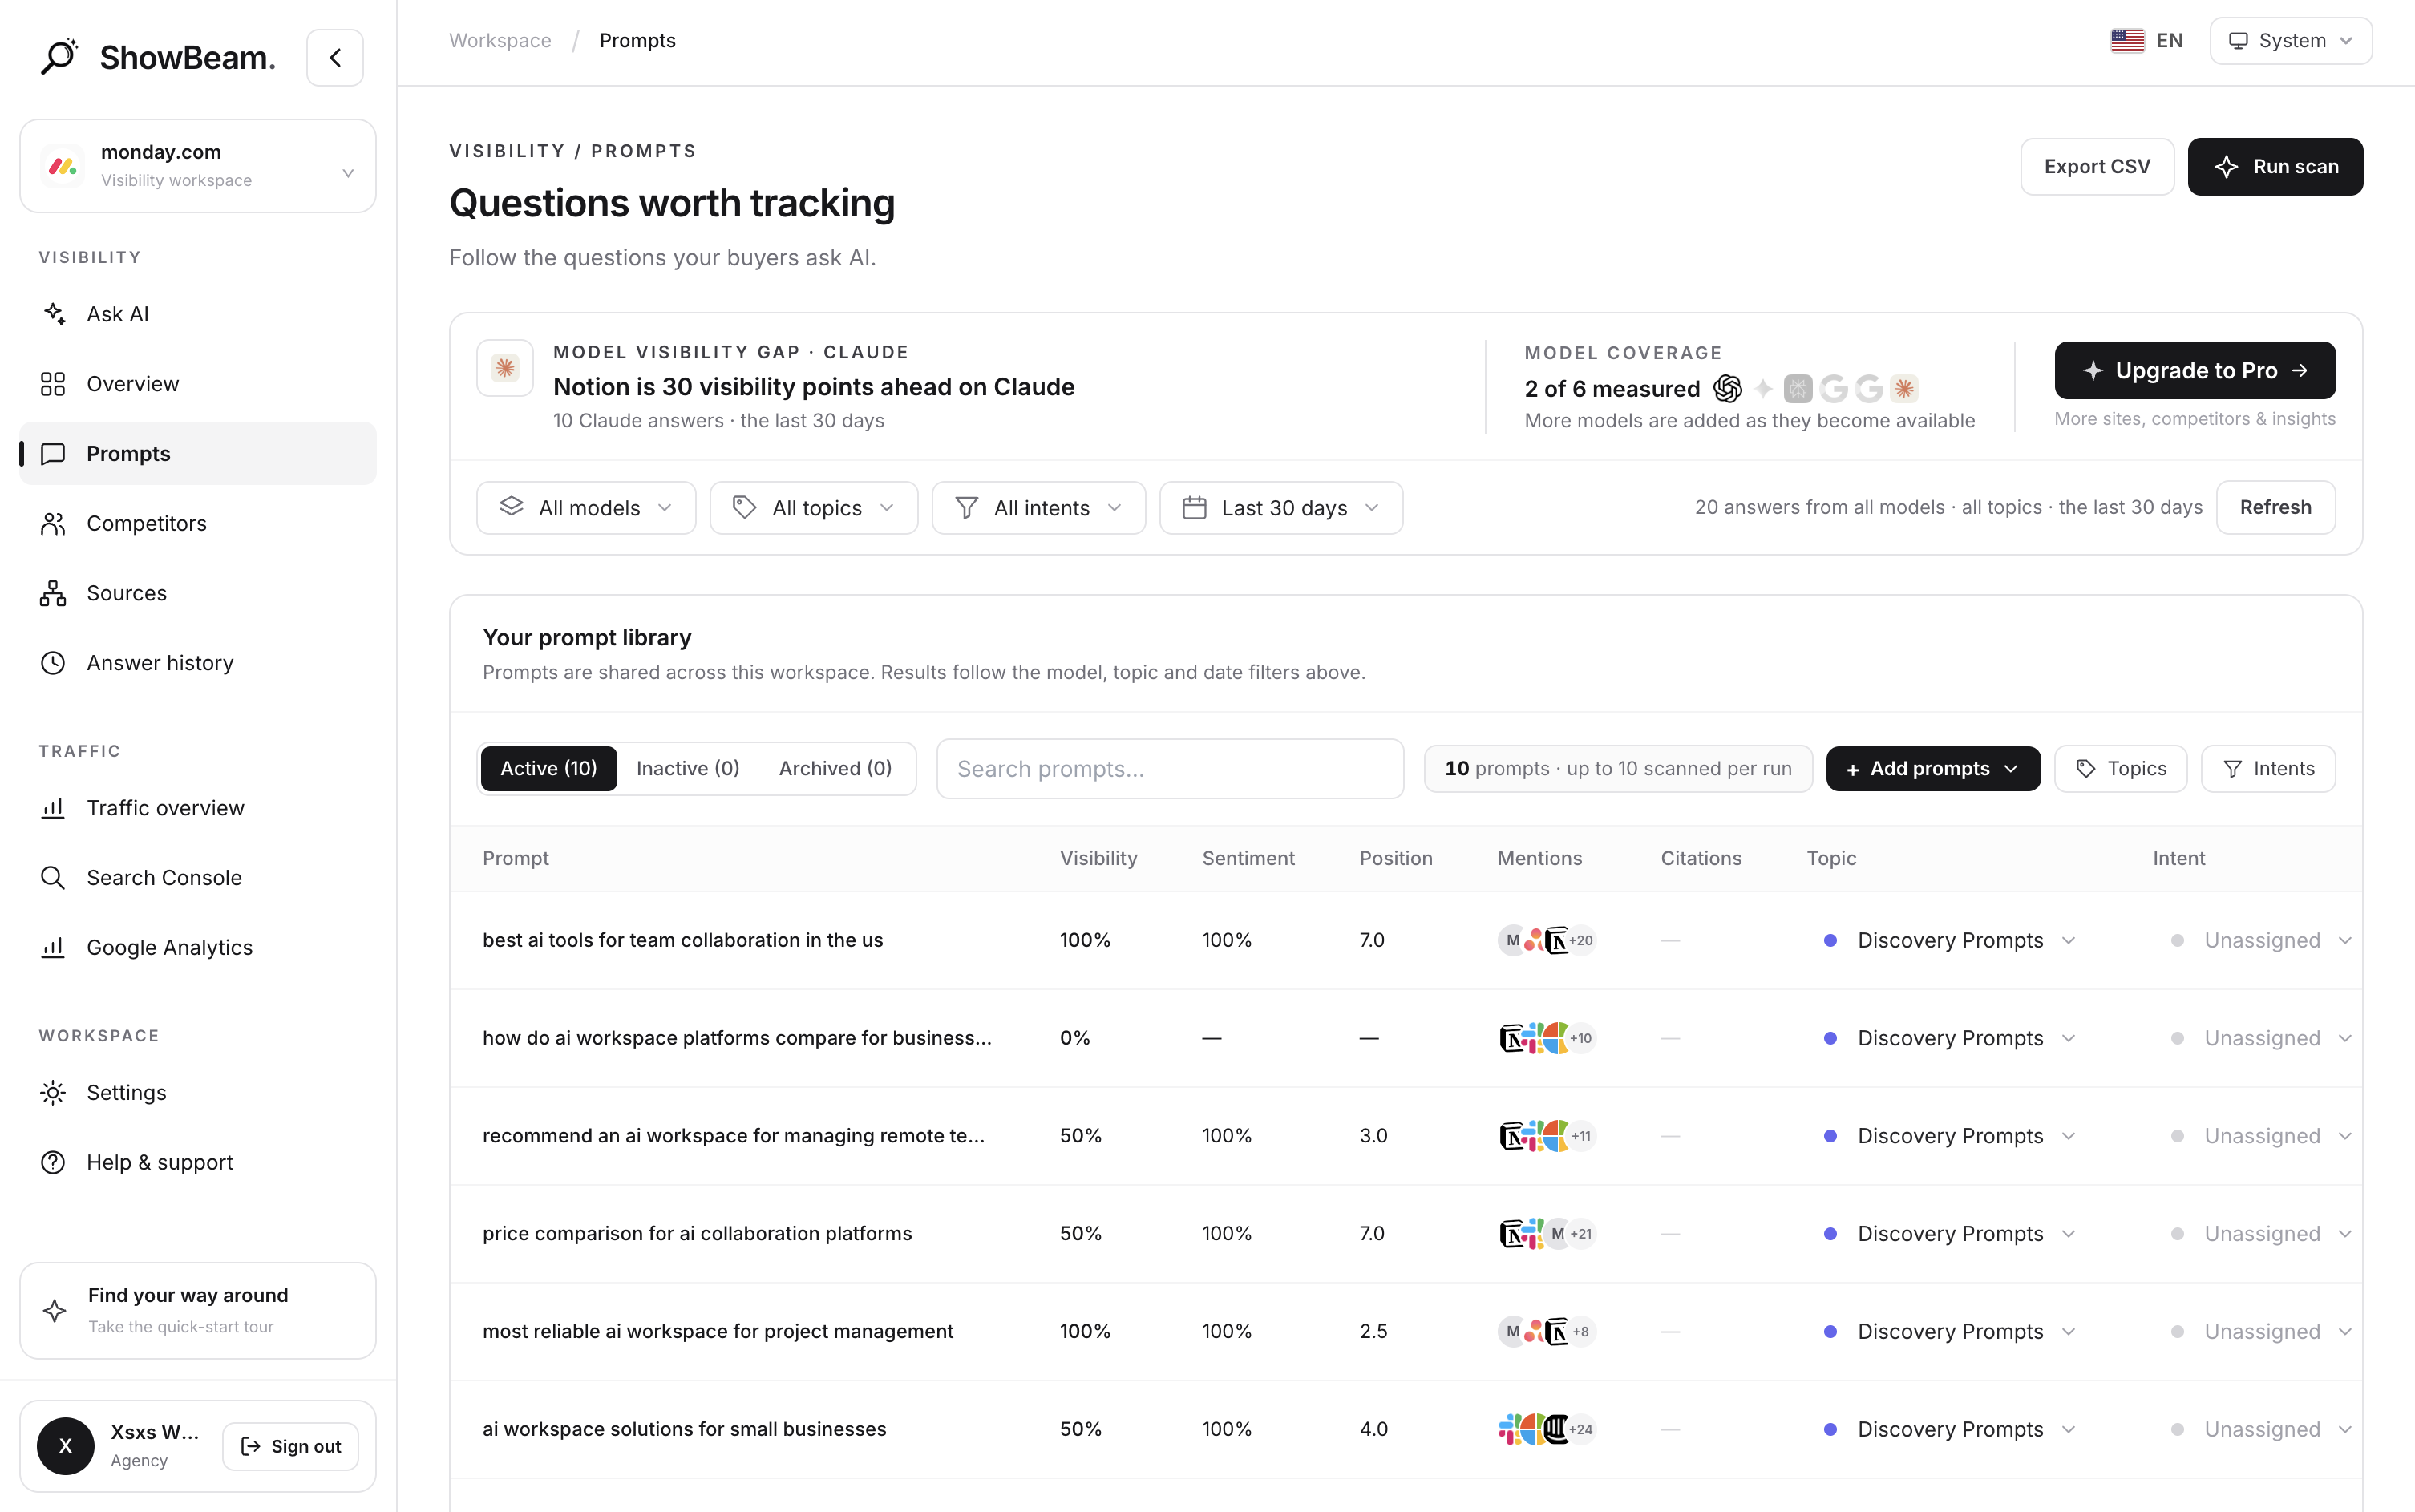This screenshot has height=1512, width=2415.
Task: Focus the Search prompts field
Action: [x=1170, y=769]
